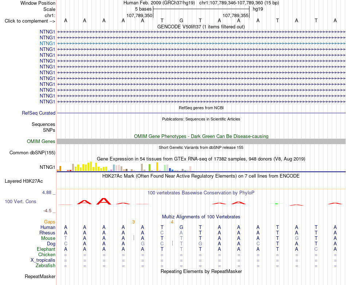Click 'RefSeq genes from NCBI' track title
Viewport: 346px width, 285px height.
[x=201, y=108]
